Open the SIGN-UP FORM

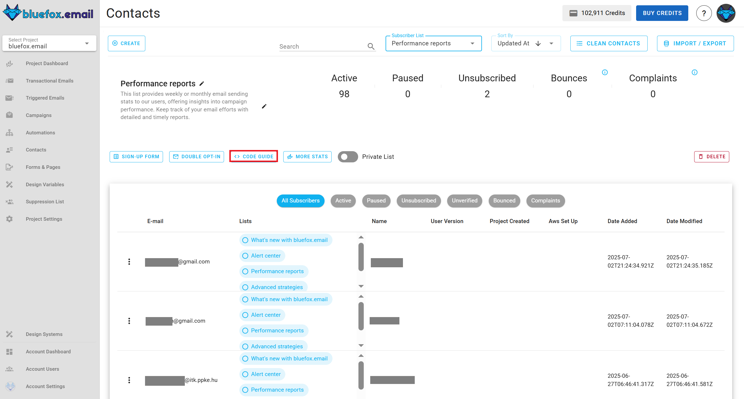click(136, 157)
